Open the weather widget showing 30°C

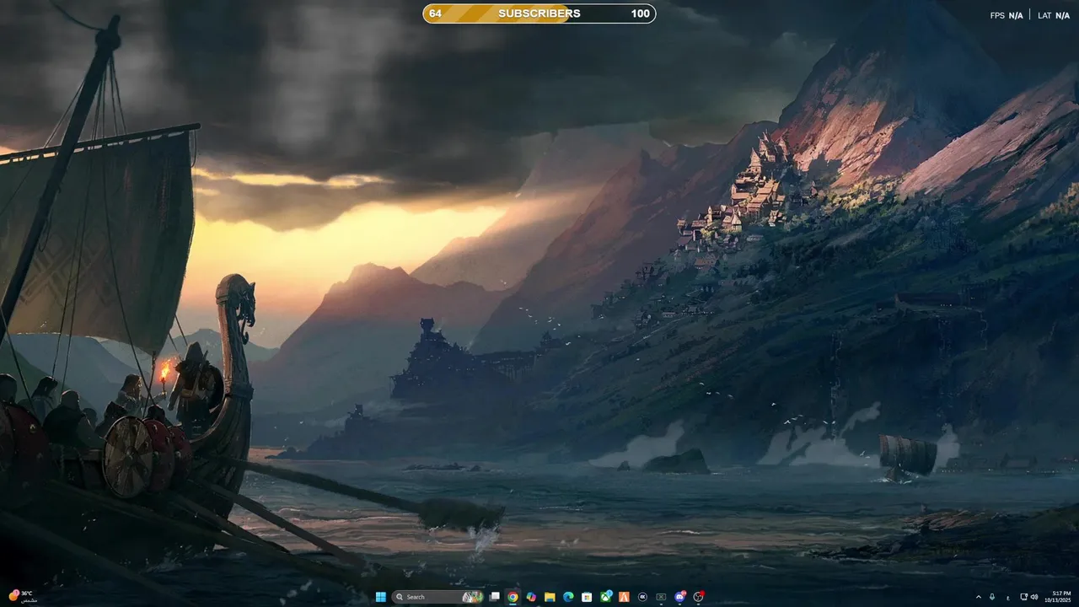[21, 597]
